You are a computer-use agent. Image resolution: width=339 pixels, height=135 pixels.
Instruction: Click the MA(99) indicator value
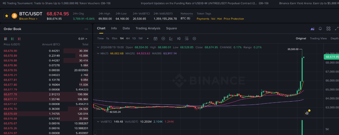(170, 53)
